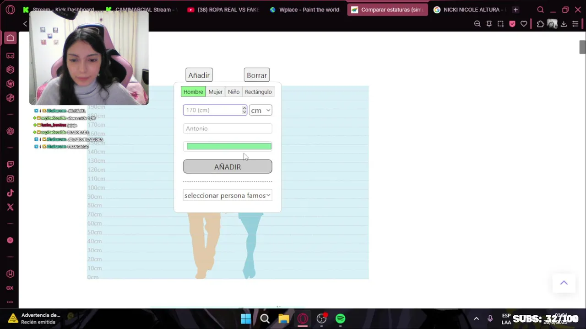Viewport: 586px width, 329px height.
Task: Open GX Corner gamepad icon in sidebar
Action: pos(10,56)
